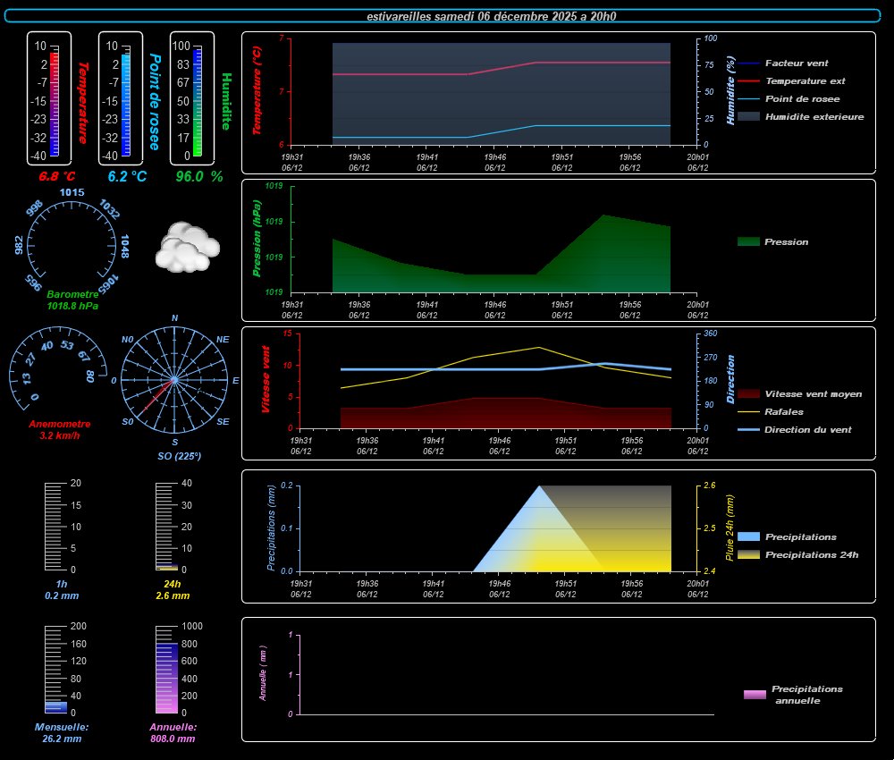Click the Precipitations annuelle pink swatch
Screen dimensions: 894x760
pos(755,695)
